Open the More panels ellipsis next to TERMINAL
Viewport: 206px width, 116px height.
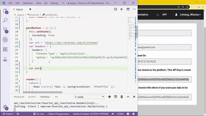pyautogui.click(x=56, y=97)
